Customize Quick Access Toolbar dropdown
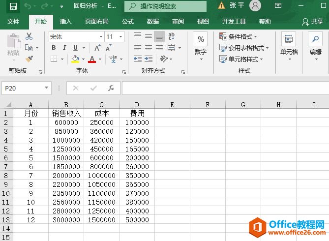The width and height of the screenshot is (329, 241). [x=61, y=6]
